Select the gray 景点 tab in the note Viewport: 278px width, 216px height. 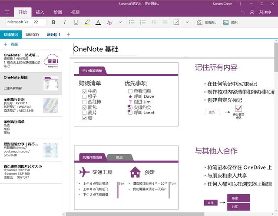click(119, 157)
